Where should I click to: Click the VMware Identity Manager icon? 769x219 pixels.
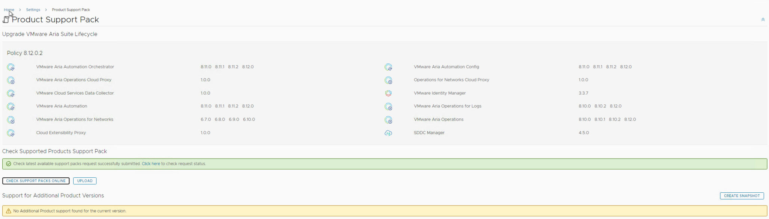point(388,93)
